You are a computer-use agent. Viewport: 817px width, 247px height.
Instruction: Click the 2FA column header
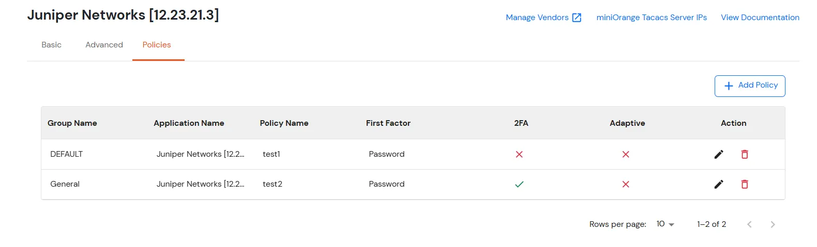(521, 123)
